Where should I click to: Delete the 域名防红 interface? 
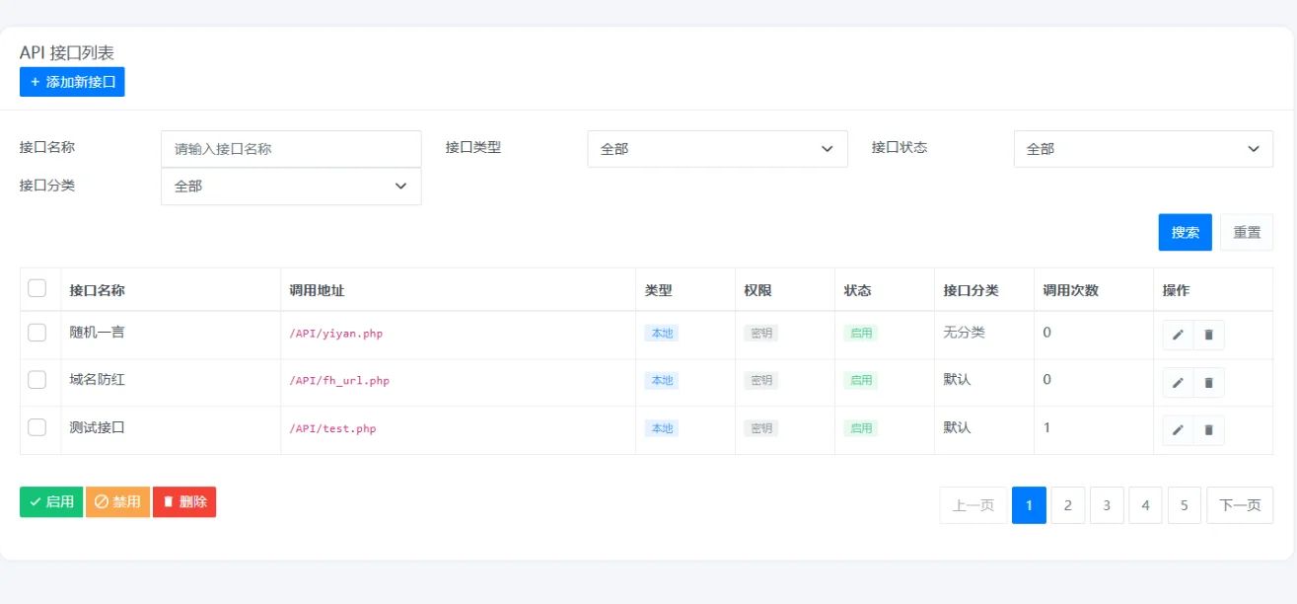click(1208, 382)
